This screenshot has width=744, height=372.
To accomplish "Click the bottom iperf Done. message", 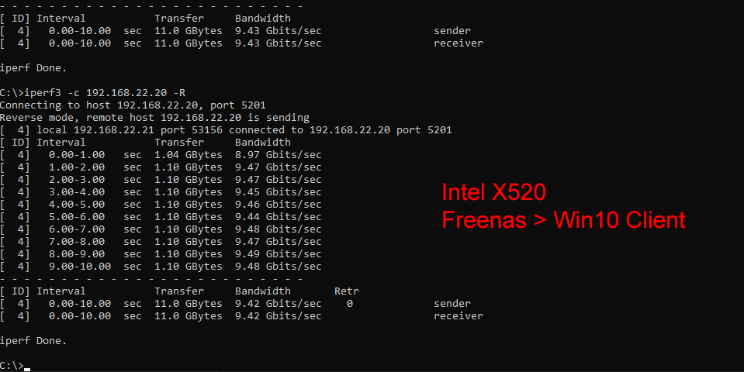I will 33,341.
